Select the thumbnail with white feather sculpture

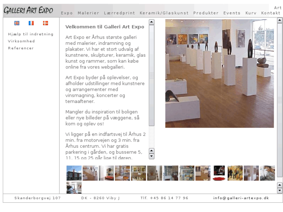coord(267,173)
